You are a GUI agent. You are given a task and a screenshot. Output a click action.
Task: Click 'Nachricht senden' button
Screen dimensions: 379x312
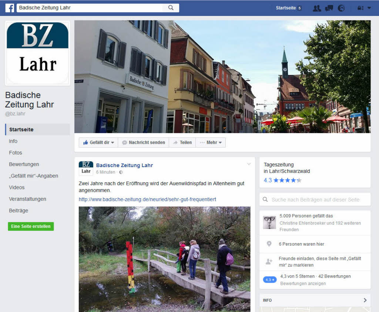(143, 143)
